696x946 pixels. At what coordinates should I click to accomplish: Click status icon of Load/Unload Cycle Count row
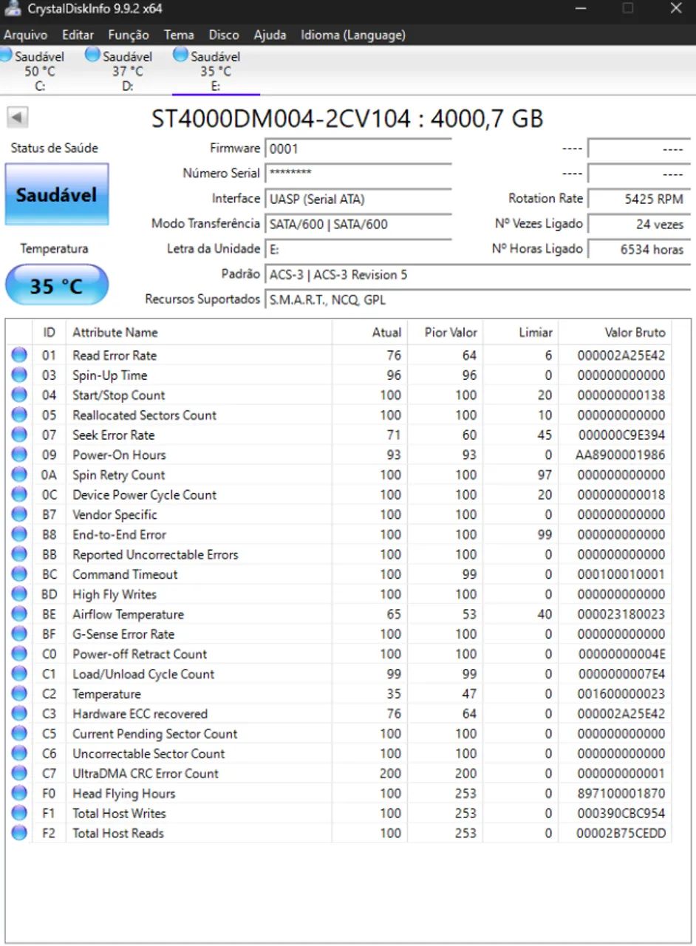(x=19, y=675)
